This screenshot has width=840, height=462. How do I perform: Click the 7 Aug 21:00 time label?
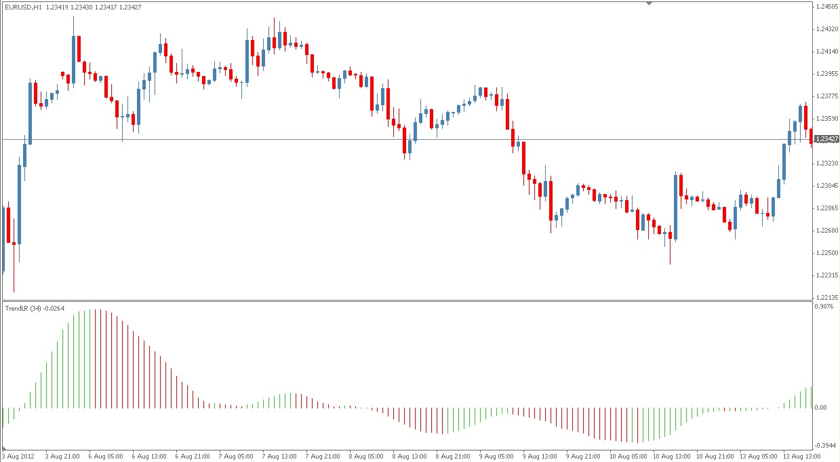(x=323, y=457)
